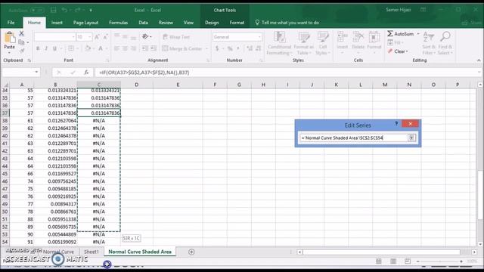Toggle the AutoSave switch
This screenshot has height=272, width=484.
(x=37, y=10)
